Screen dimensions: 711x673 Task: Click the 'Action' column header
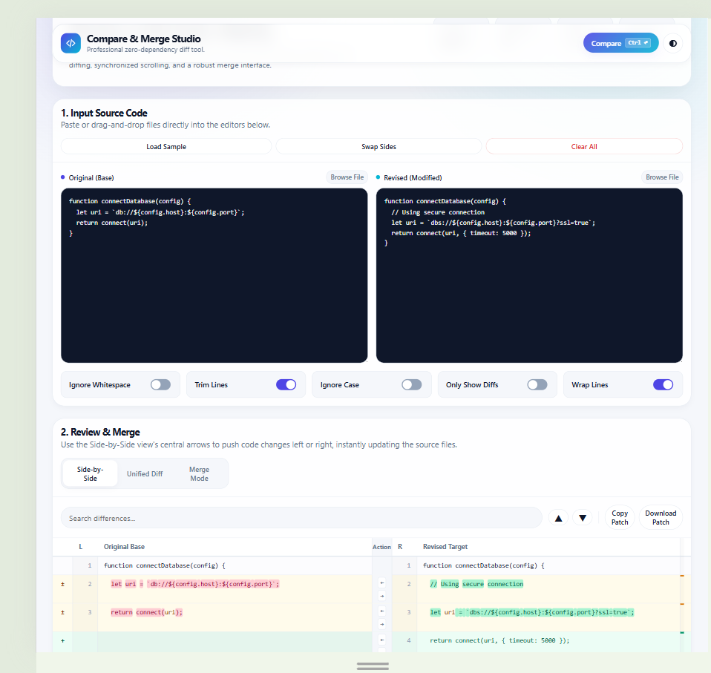[381, 547]
